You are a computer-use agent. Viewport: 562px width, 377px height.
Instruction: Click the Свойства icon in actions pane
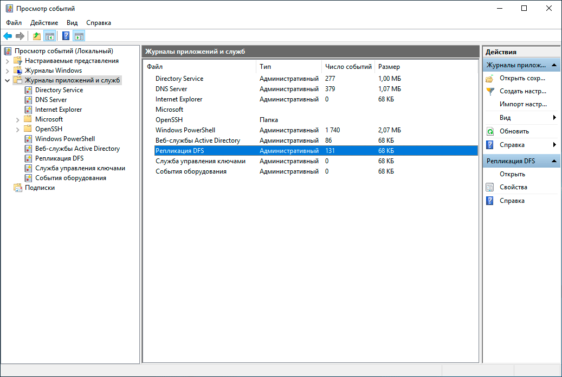point(490,187)
